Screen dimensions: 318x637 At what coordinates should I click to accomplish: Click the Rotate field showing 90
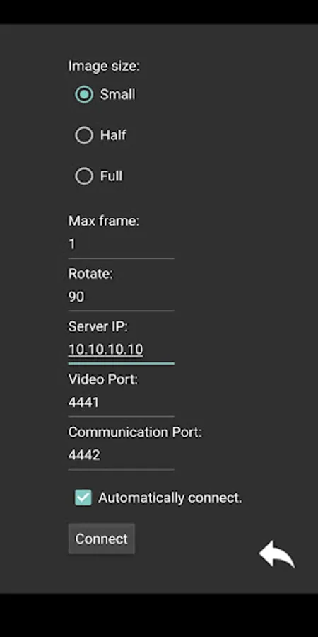pyautogui.click(x=121, y=297)
